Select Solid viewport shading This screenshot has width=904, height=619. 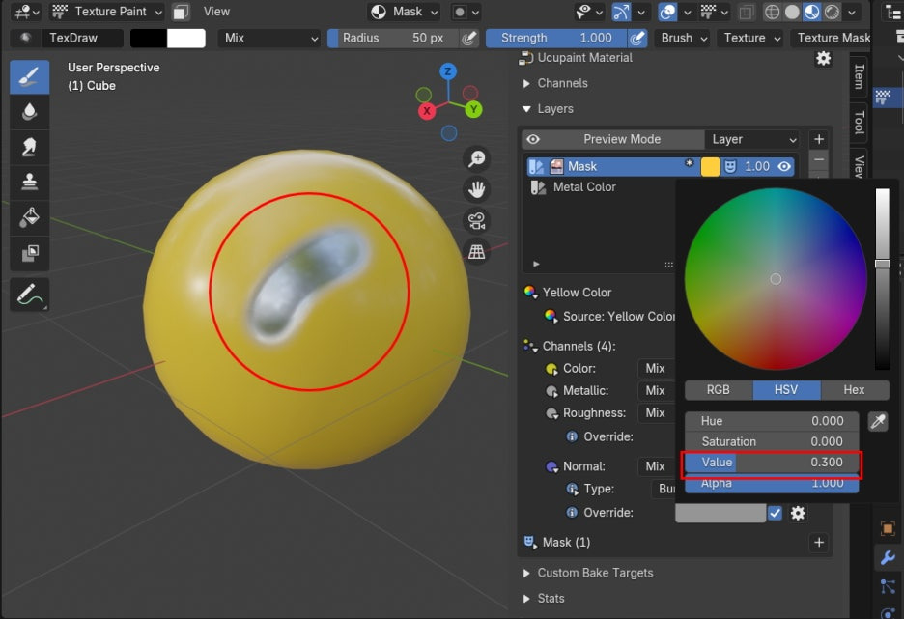coord(792,12)
